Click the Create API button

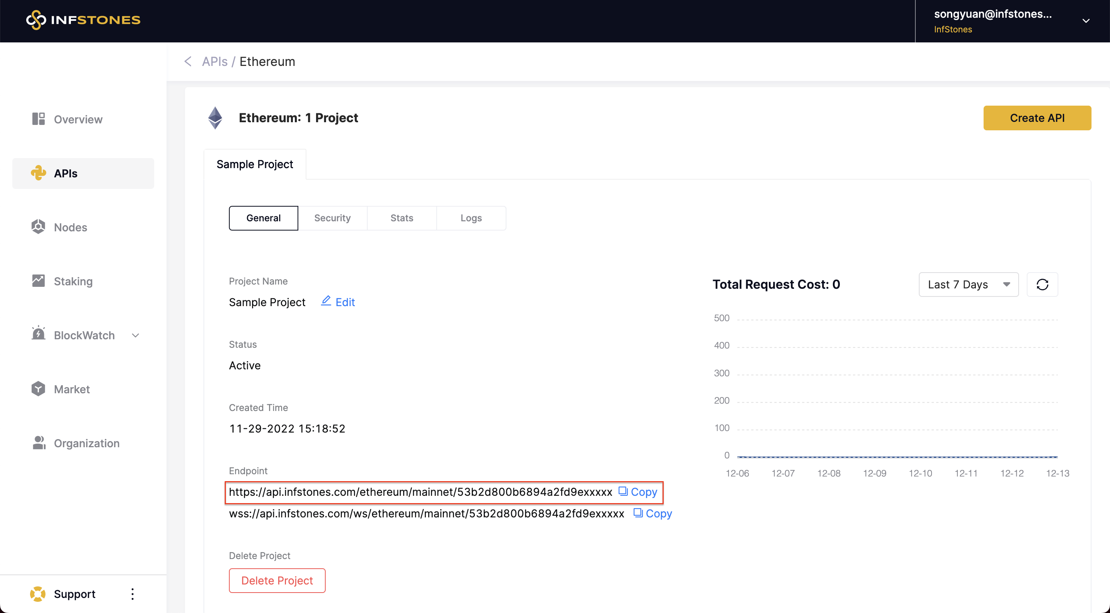click(x=1037, y=118)
